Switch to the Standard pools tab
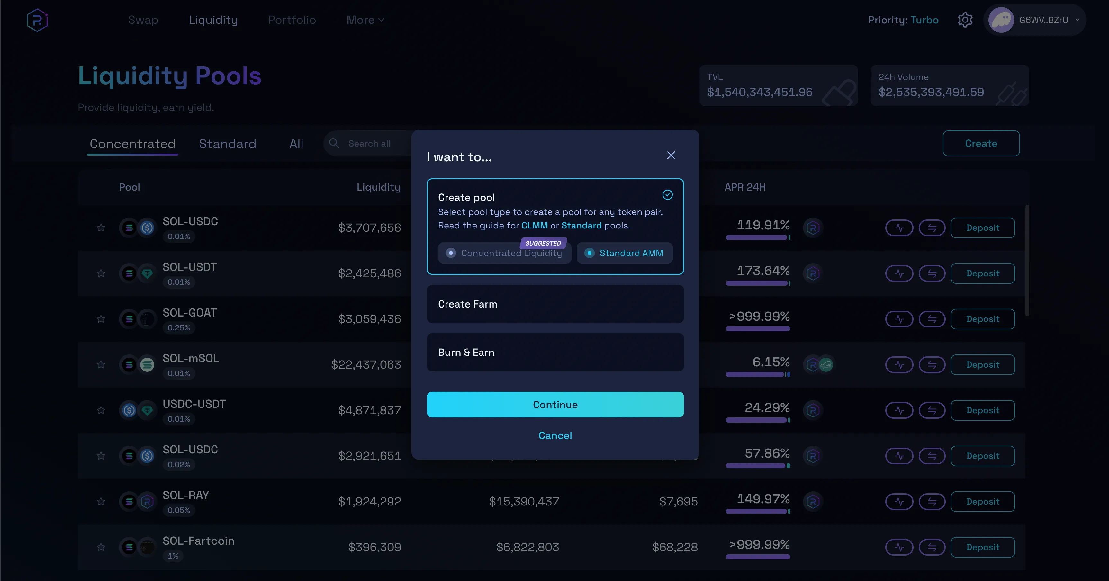This screenshot has height=581, width=1109. coord(227,144)
